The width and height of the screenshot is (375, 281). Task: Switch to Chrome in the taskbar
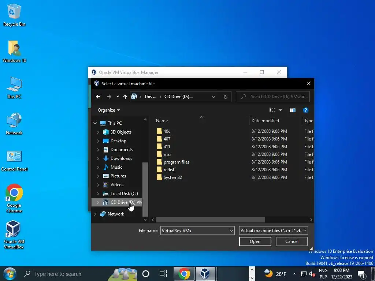pos(184,274)
